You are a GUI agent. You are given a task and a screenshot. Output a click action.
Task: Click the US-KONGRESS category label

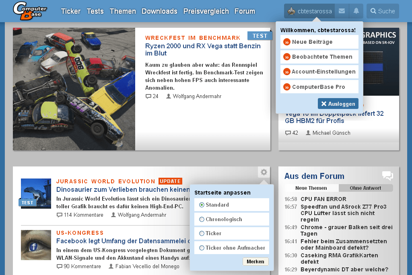pos(80,233)
